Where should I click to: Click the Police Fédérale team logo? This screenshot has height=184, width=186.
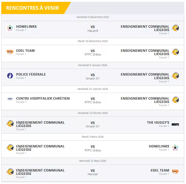pyautogui.click(x=10, y=76)
